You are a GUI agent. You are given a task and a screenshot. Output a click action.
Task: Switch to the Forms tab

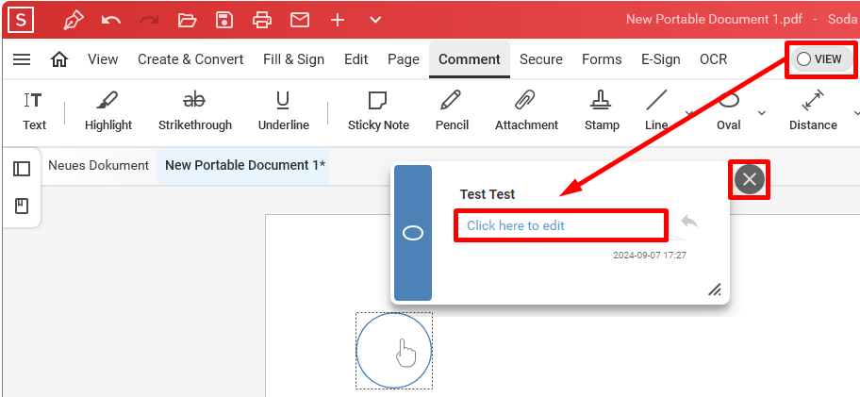click(x=602, y=59)
